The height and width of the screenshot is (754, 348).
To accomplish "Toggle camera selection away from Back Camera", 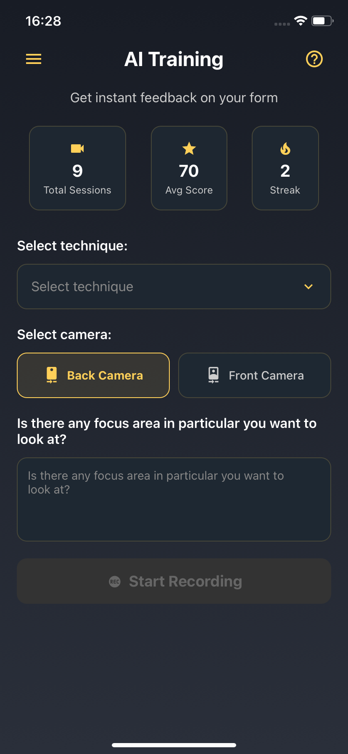I will 254,375.
